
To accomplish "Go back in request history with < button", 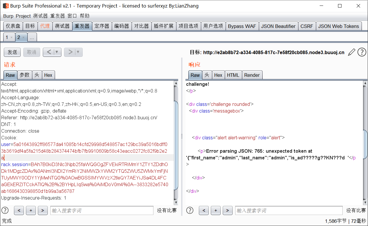I will point(49,52).
